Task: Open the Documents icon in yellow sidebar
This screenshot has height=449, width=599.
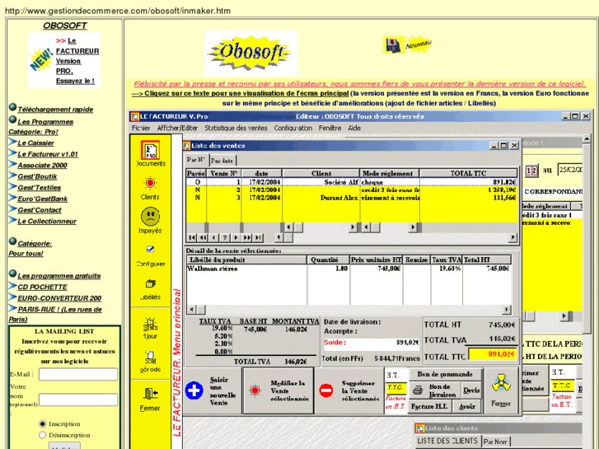Action: coord(150,151)
